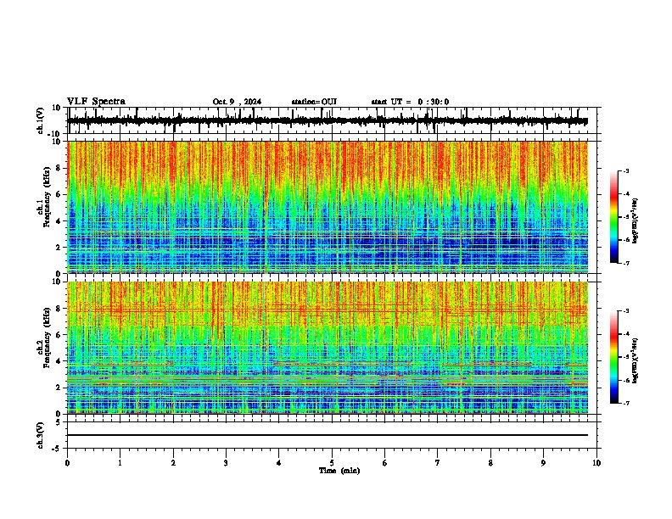Click the "4" kHz tick of ch.2 spectrogram
The height and width of the screenshot is (519, 672).
tap(59, 361)
